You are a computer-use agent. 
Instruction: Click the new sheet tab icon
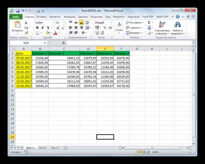coord(65,148)
